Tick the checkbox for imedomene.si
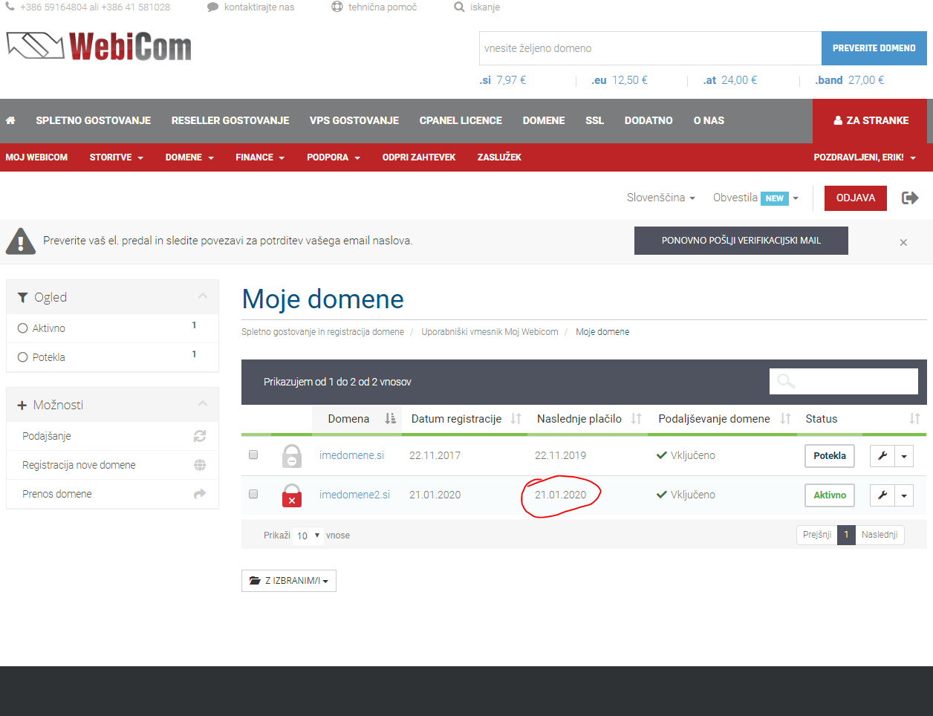This screenshot has height=716, width=933. click(253, 455)
